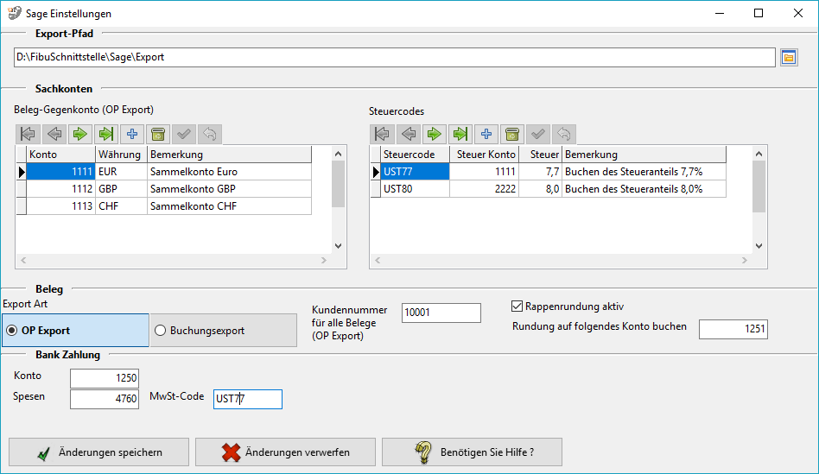Delete record in Beleg-Gegenkonto table
The height and width of the screenshot is (474, 819).
click(157, 134)
